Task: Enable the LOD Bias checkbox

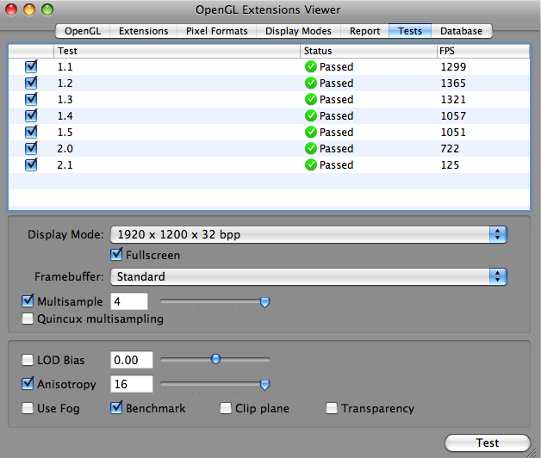Action: (x=28, y=360)
